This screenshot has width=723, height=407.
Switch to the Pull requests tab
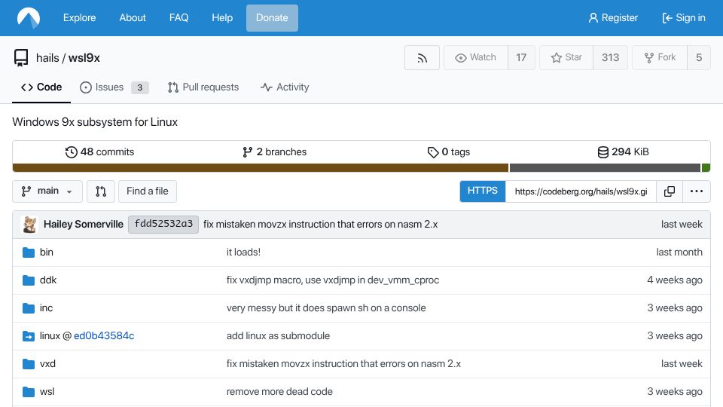coord(203,87)
